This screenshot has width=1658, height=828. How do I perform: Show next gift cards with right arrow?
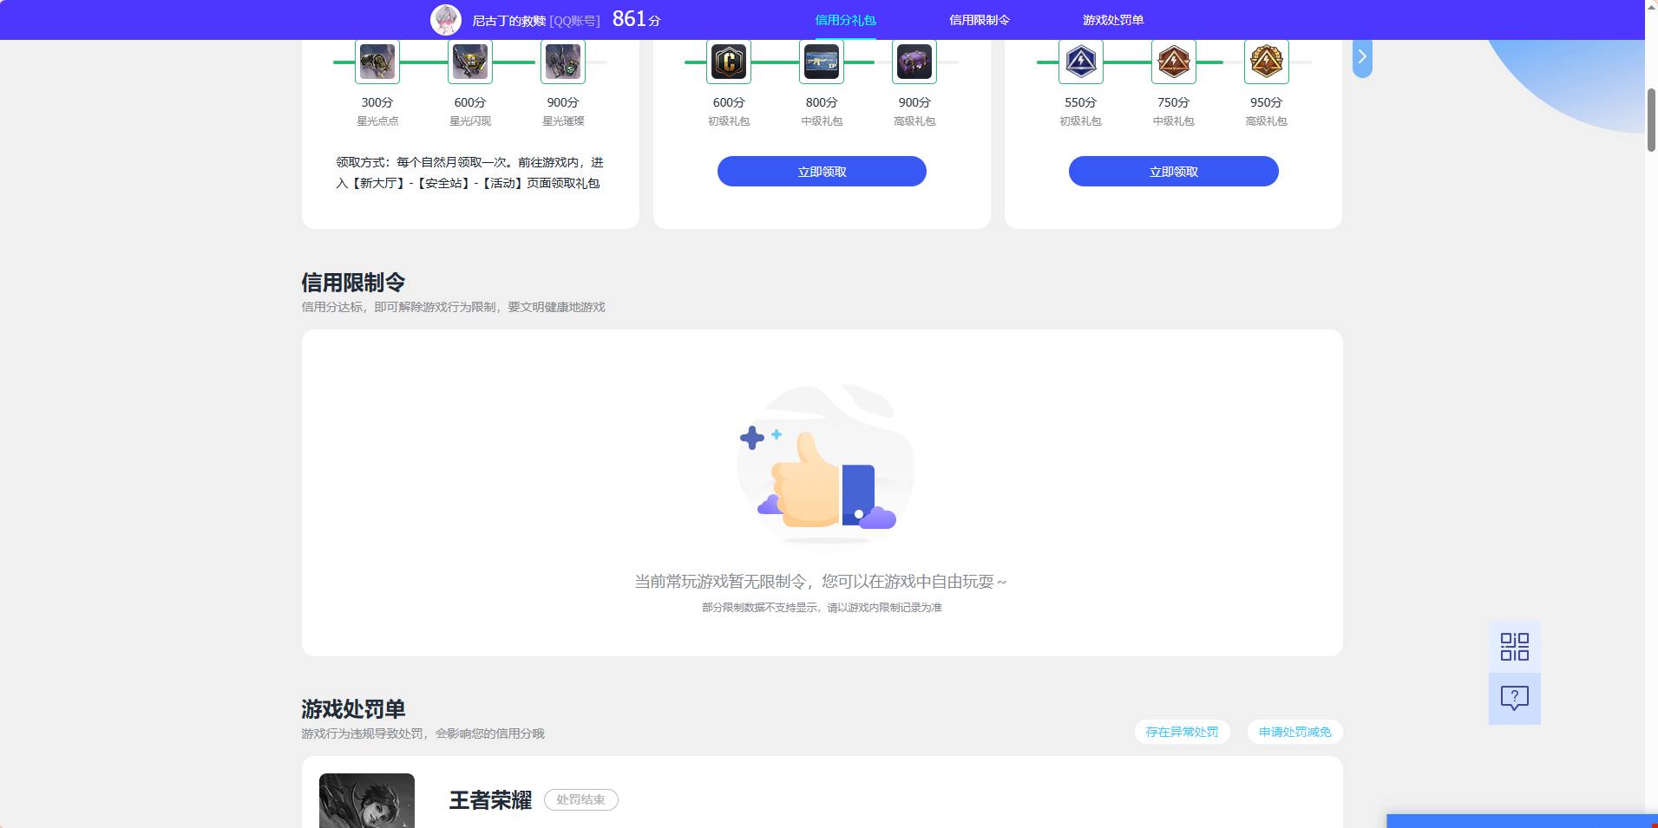click(1362, 57)
